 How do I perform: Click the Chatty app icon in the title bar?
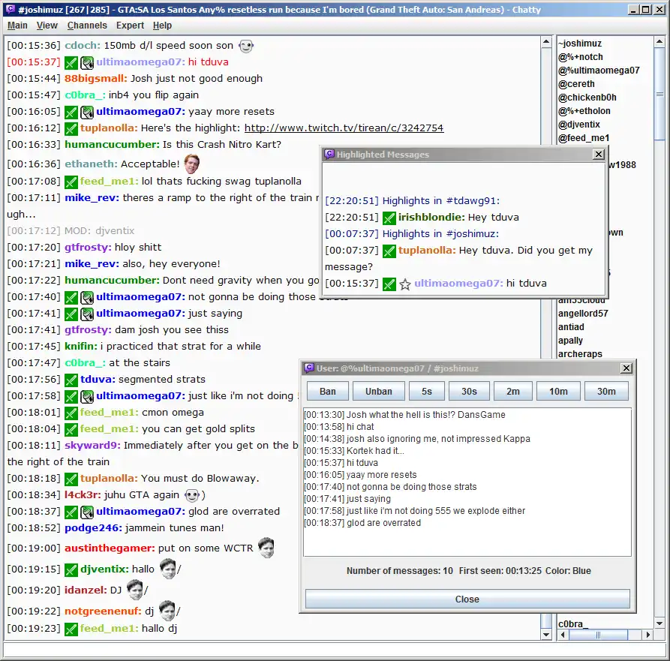point(11,10)
